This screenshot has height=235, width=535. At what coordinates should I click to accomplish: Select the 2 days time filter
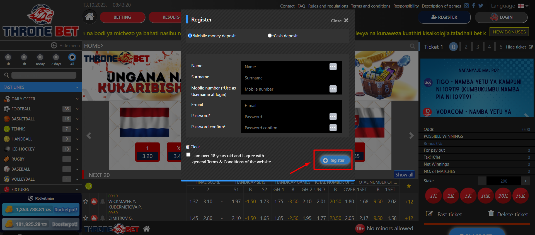pos(56,57)
